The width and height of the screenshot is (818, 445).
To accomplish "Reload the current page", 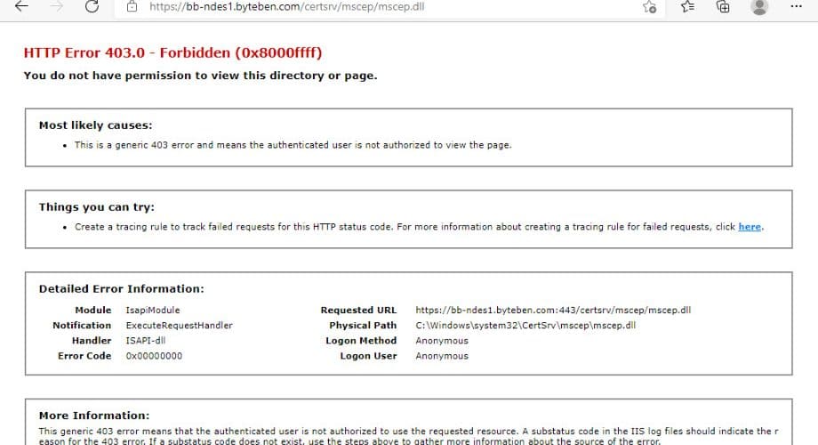I will click(x=92, y=6).
